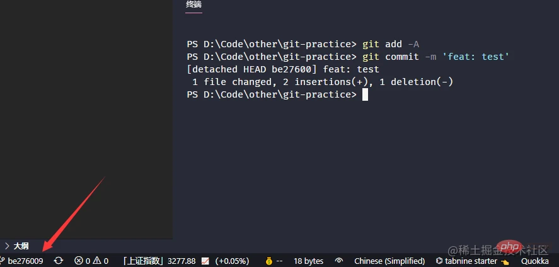
Task: Click the tabnine icon in status bar
Action: 439,261
